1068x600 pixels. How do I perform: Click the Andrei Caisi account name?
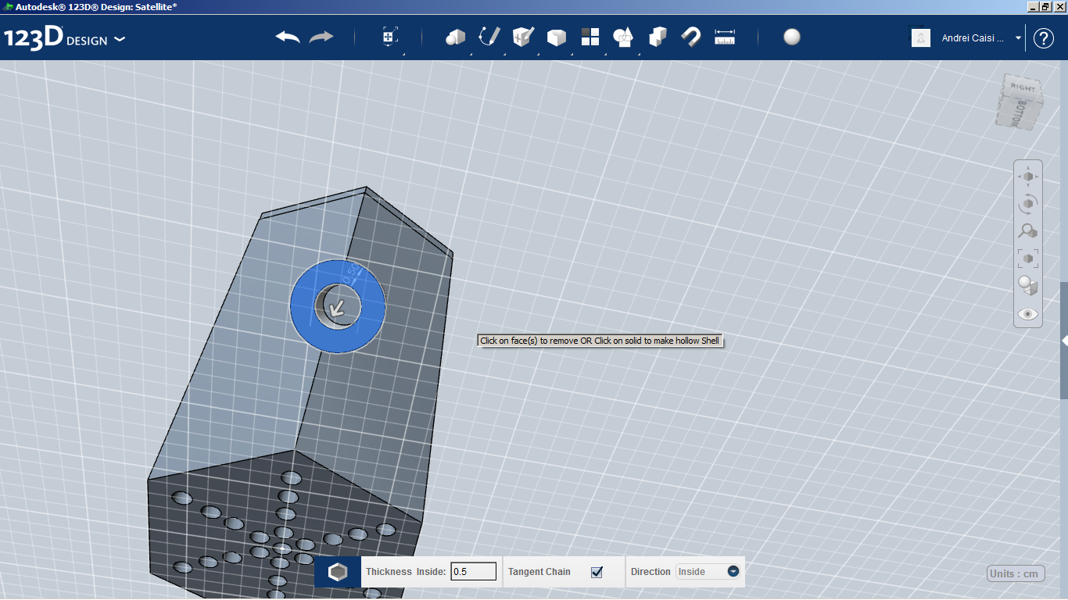(x=973, y=38)
